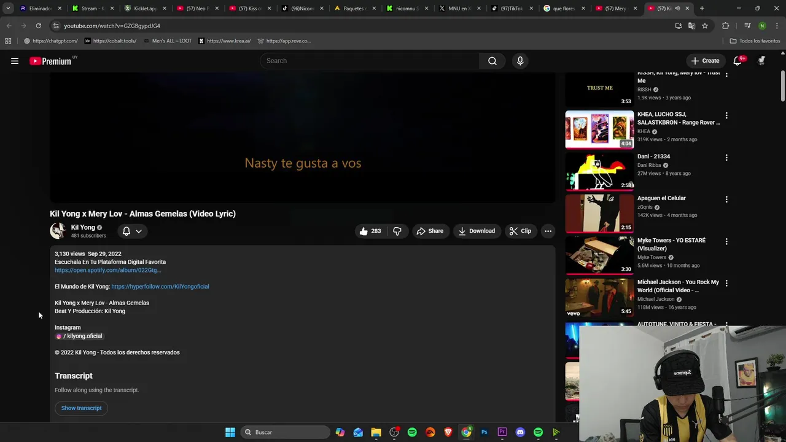The image size is (786, 442).
Task: Open options for Michael Jackson video
Action: click(x=726, y=283)
